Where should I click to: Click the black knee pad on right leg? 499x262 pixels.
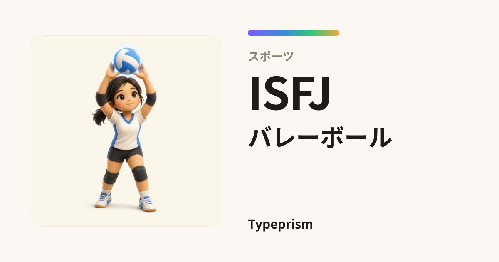140,173
